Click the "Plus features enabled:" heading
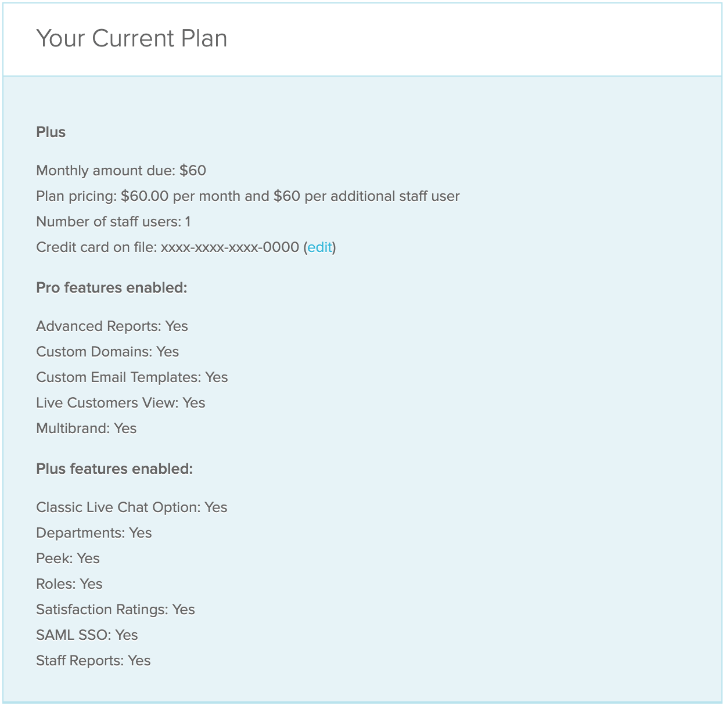Viewport: 726px width, 706px height. tap(114, 469)
